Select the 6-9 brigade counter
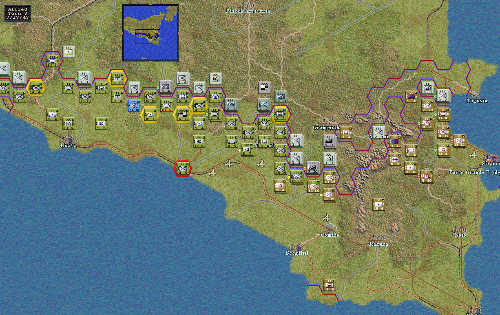The width and height of the screenshot is (500, 315). tap(395, 159)
